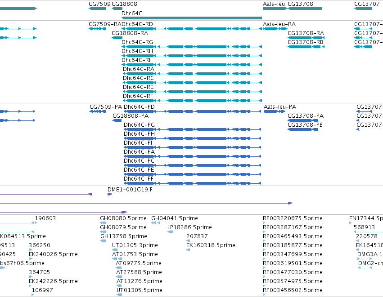Select the Aats-leu gene label

tap(274, 4)
